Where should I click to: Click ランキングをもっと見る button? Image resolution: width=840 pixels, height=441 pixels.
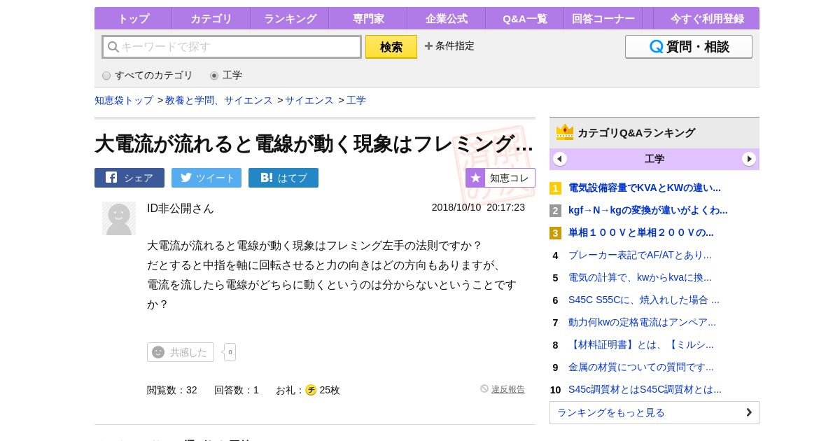pos(654,412)
